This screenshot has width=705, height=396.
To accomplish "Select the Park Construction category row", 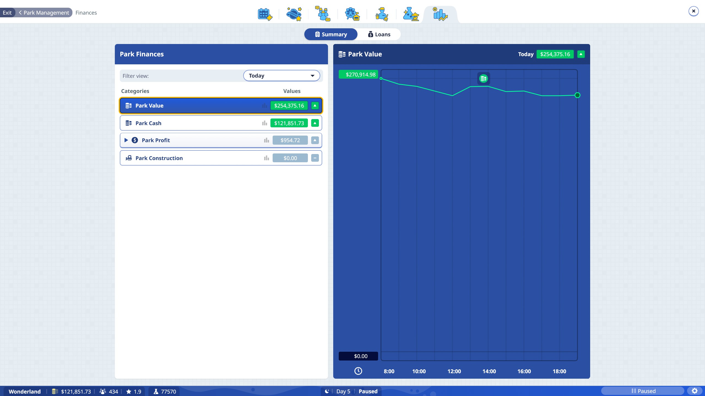I will [221, 158].
